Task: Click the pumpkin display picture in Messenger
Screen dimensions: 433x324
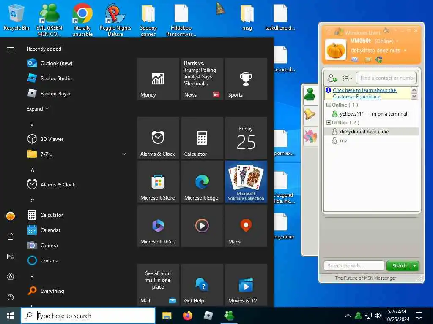Action: [x=335, y=49]
